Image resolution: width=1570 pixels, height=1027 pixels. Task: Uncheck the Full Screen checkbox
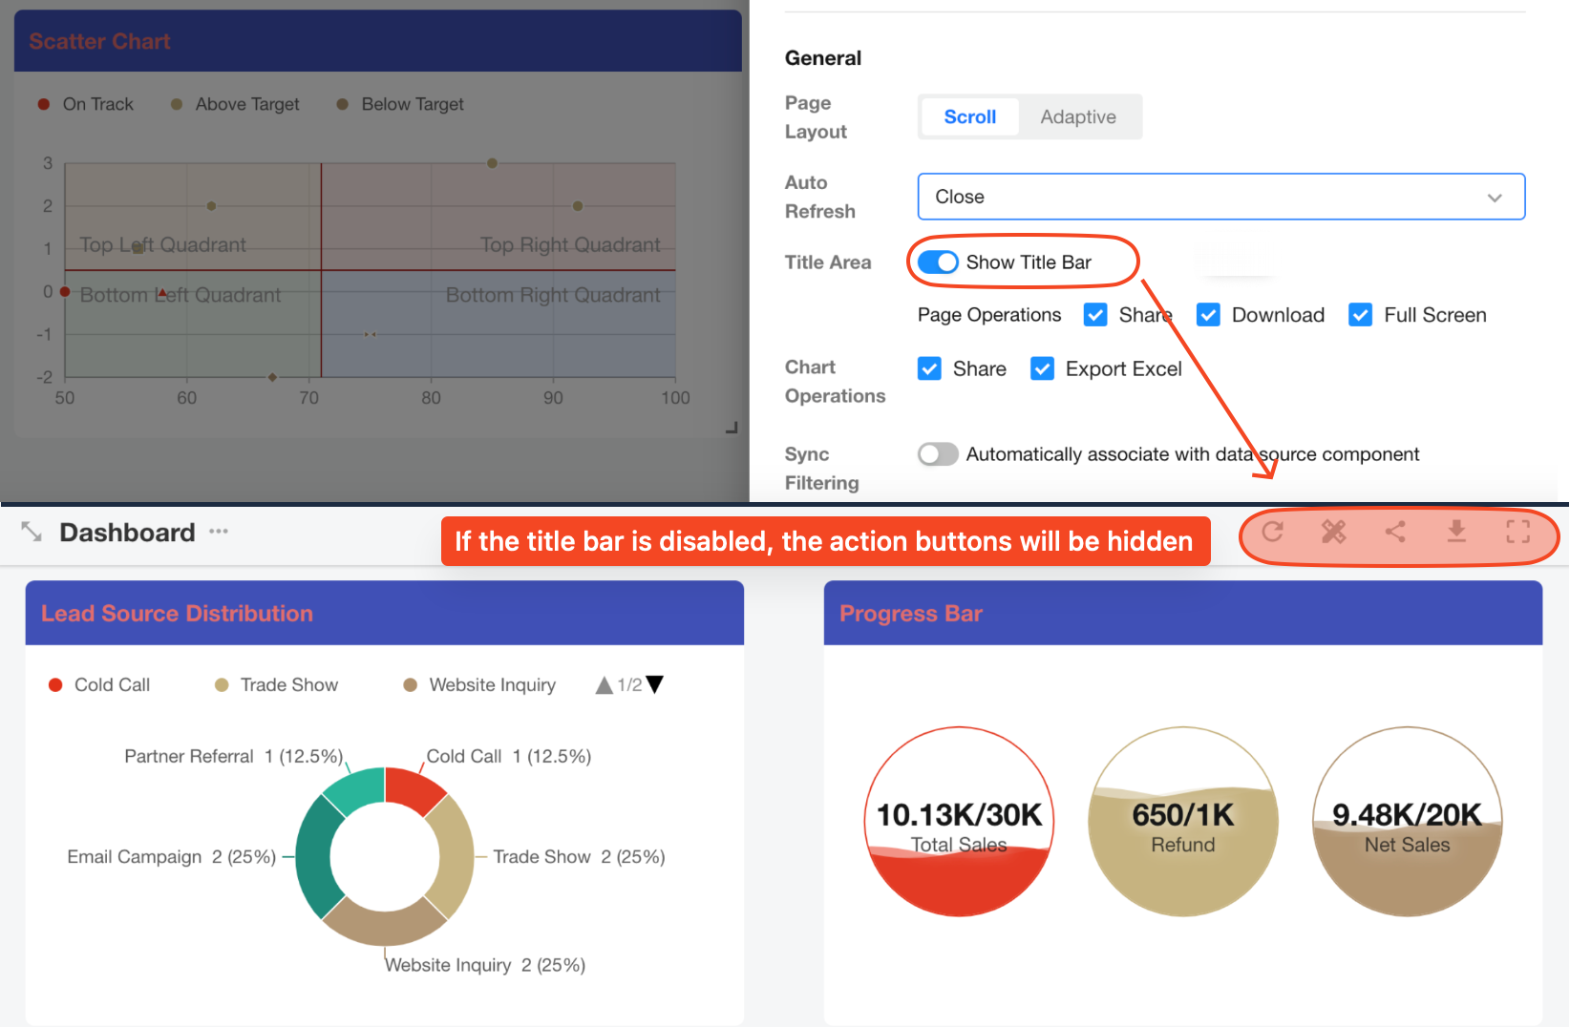point(1360,315)
